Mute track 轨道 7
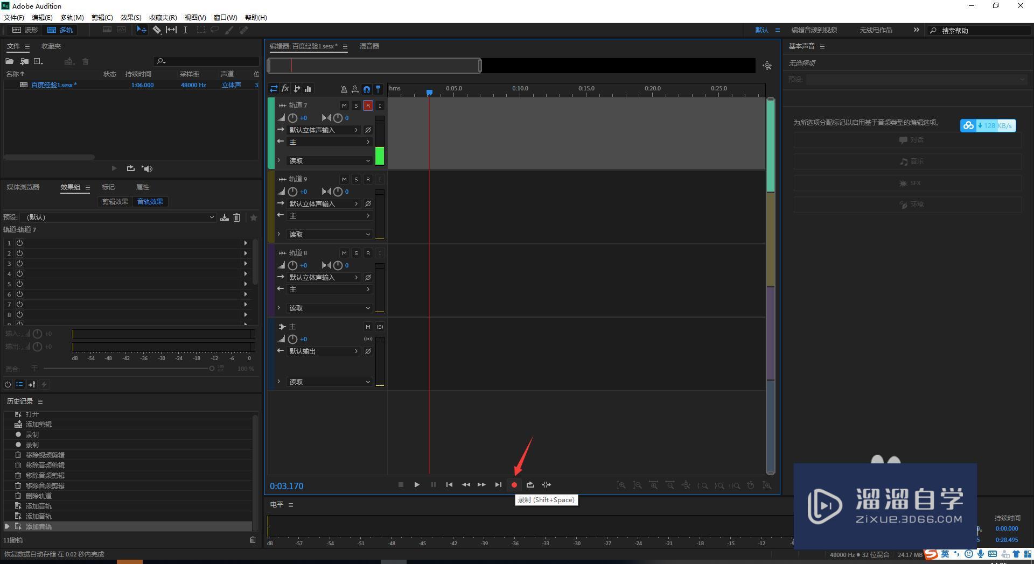1034x564 pixels. (344, 105)
